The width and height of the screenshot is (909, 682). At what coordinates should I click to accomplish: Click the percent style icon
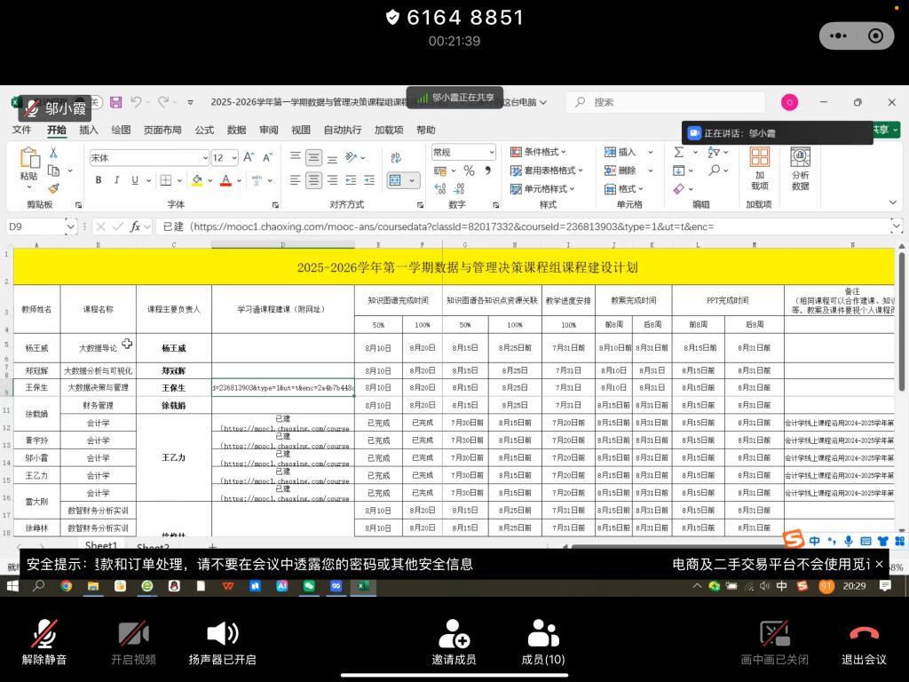pos(469,170)
